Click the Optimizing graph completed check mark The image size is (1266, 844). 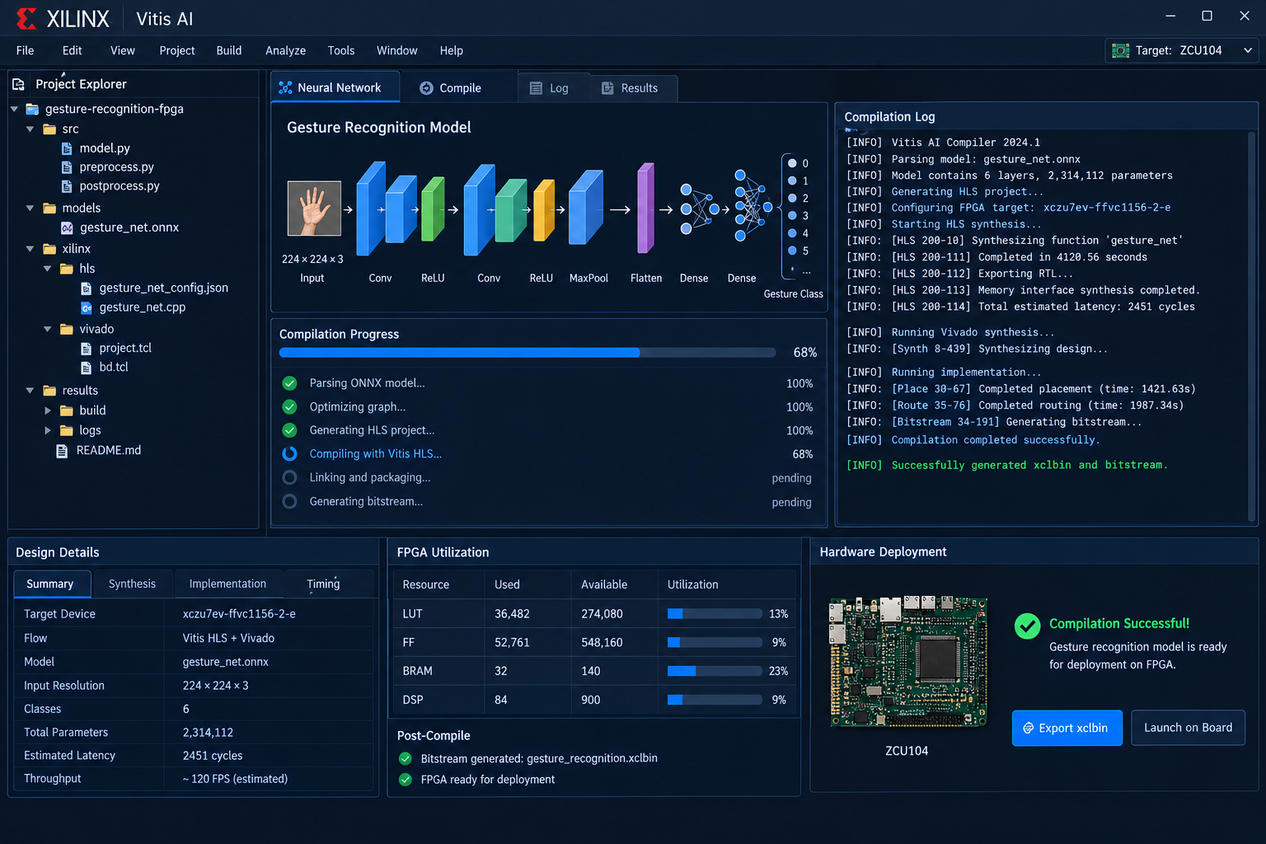tap(289, 407)
